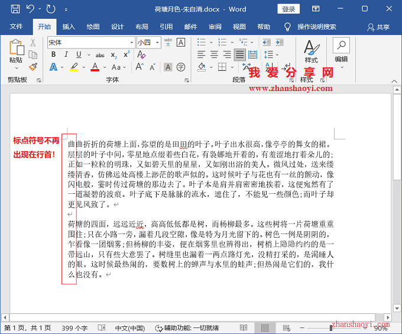Clear all formatting icon
This screenshot has height=334, width=402.
click(141, 54)
